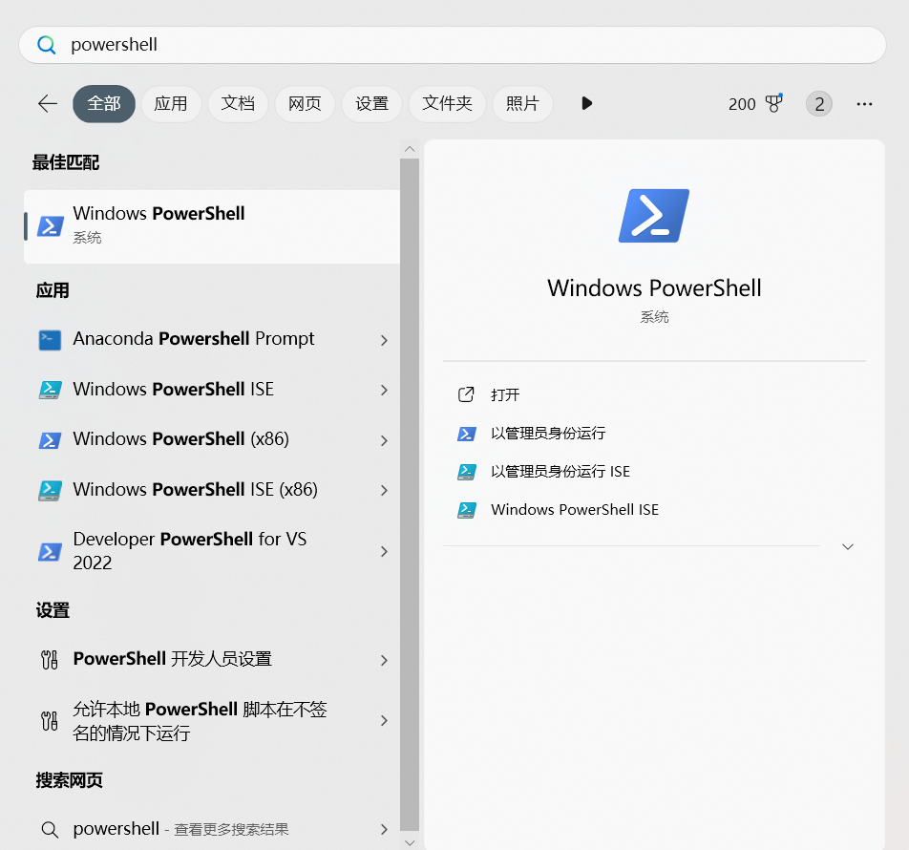Expand powershell web search result chevron
Viewport: 909px width, 850px height.
point(384,830)
